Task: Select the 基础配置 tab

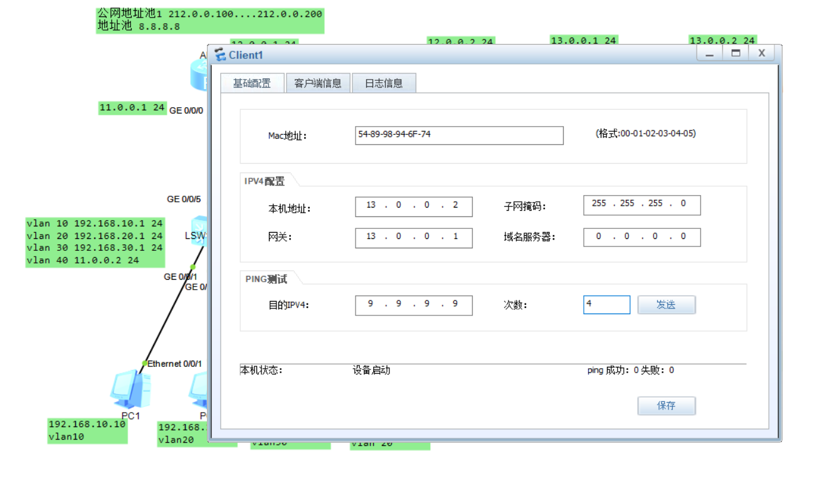Action: point(252,83)
